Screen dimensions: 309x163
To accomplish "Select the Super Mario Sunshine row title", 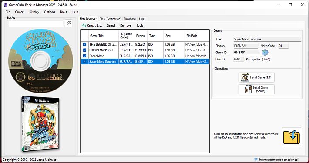I will (103, 62).
